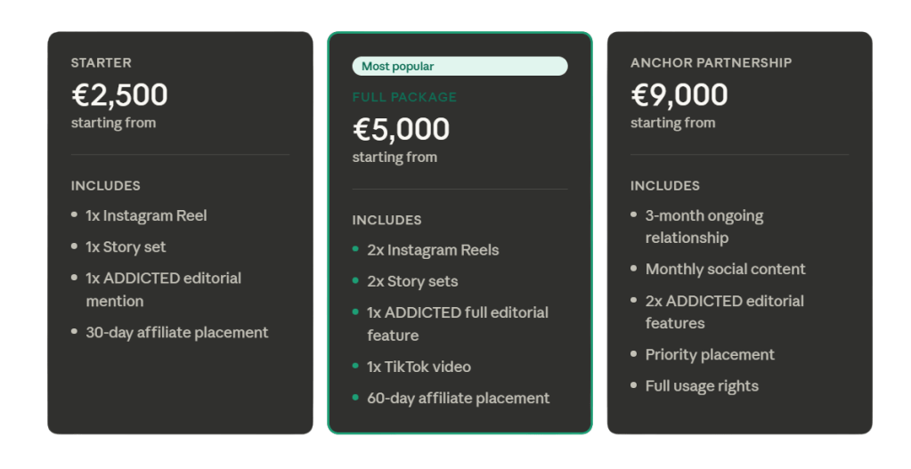This screenshot has height=469, width=911.
Task: Click the €9,000 price
Action: coord(679,94)
